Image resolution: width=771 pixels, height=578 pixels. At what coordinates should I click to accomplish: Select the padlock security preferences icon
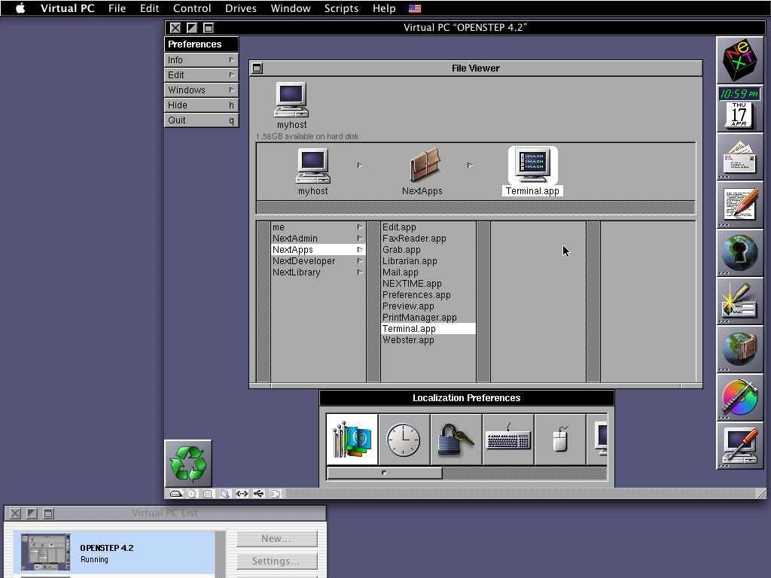[455, 439]
